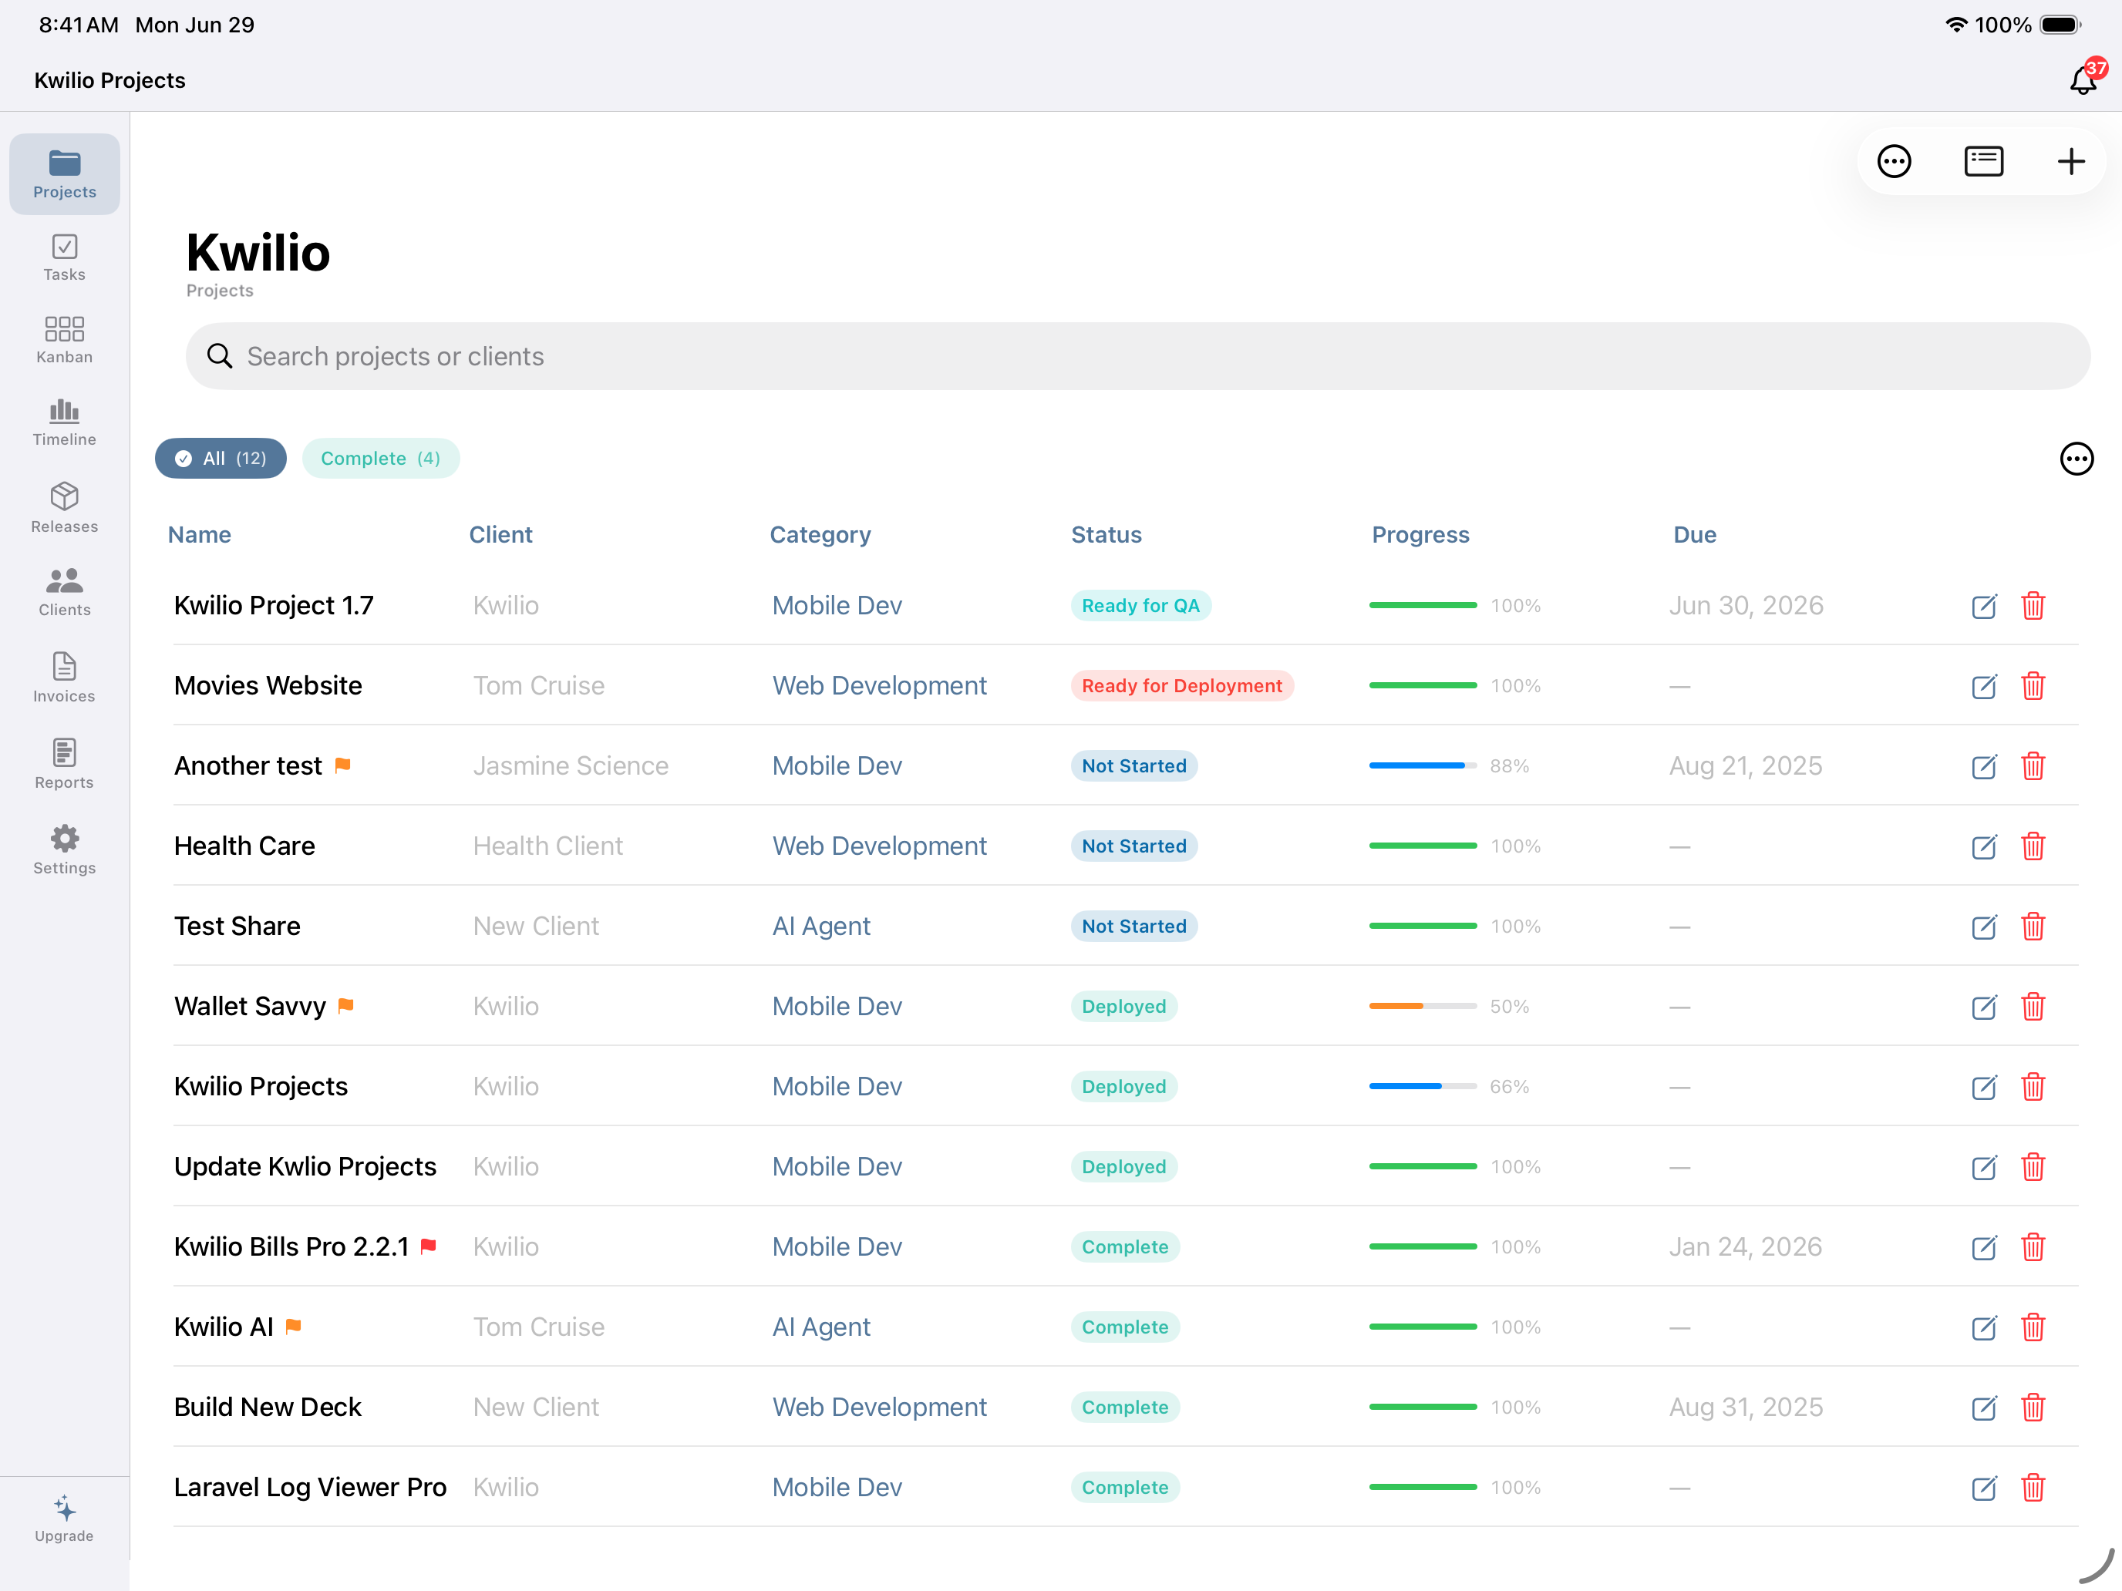Viewport: 2122px width, 1591px height.
Task: Delete the Health Care project
Action: [2033, 847]
